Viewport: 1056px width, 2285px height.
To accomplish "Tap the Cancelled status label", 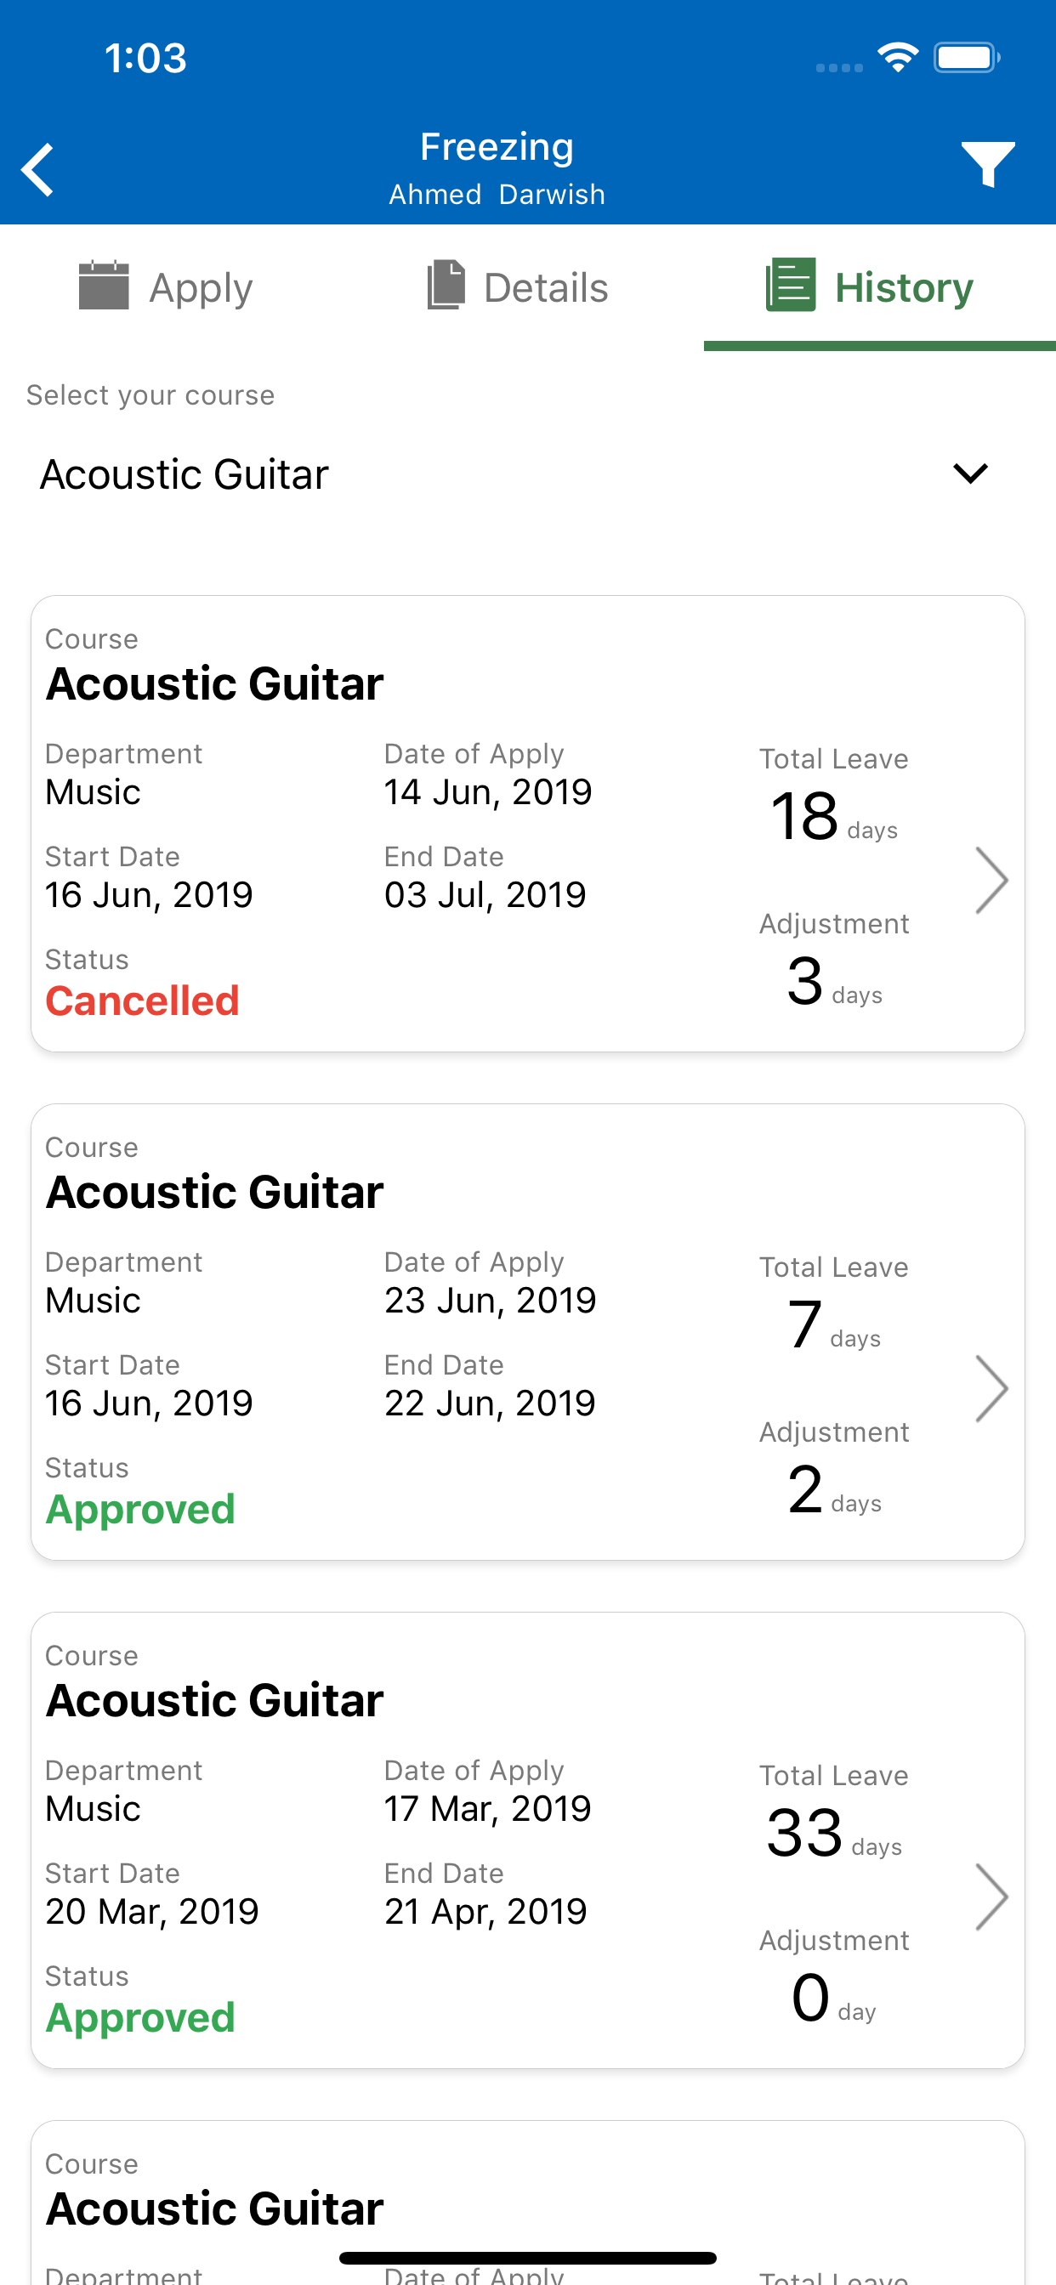I will click(x=143, y=1001).
